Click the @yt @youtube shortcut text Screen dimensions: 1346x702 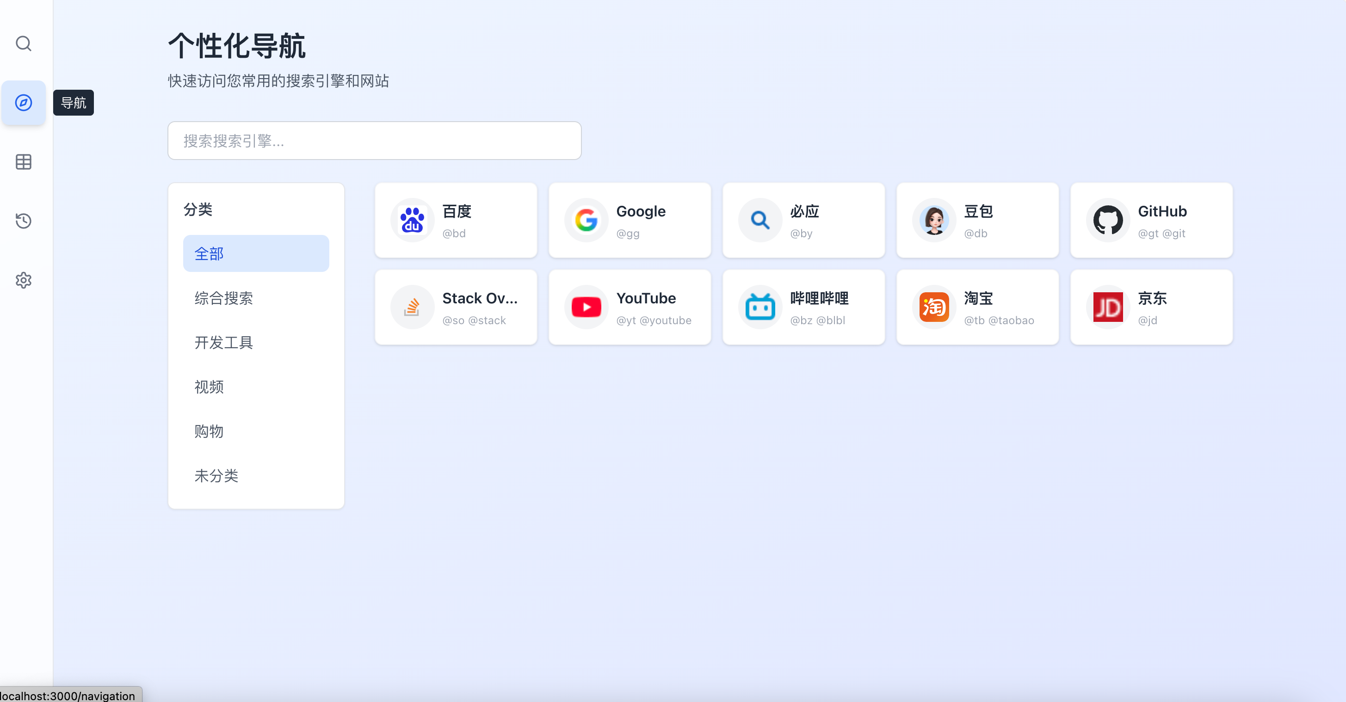[x=654, y=320]
